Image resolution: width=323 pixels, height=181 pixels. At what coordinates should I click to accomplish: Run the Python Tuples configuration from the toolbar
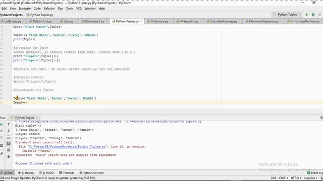pos(307,15)
